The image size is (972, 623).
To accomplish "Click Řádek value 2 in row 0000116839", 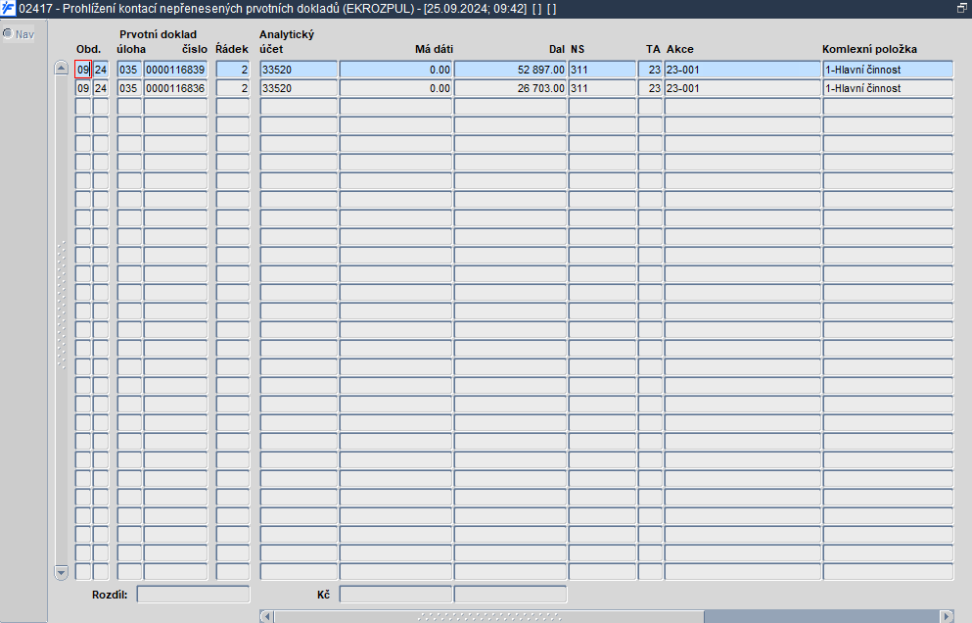I will coord(233,70).
